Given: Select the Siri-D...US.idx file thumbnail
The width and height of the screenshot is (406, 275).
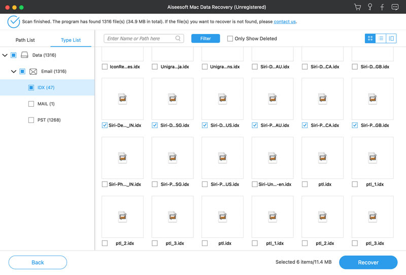Looking at the screenshot, I should click(x=222, y=99).
